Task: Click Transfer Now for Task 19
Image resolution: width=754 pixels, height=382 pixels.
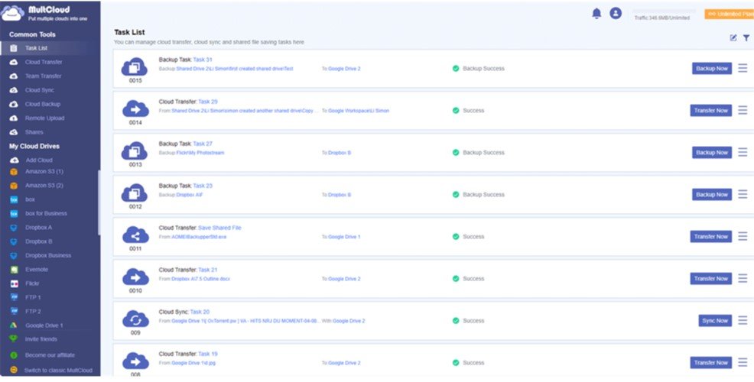Action: point(710,363)
